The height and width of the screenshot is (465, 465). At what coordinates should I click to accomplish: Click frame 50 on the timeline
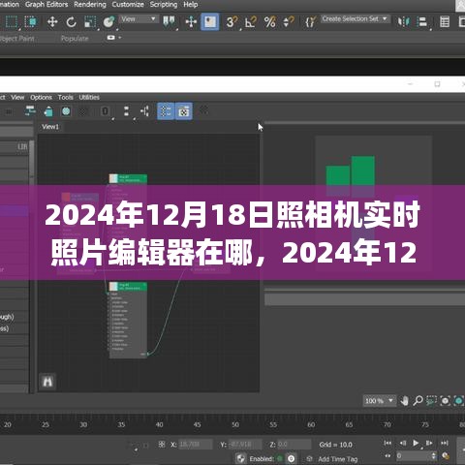pos(235,424)
